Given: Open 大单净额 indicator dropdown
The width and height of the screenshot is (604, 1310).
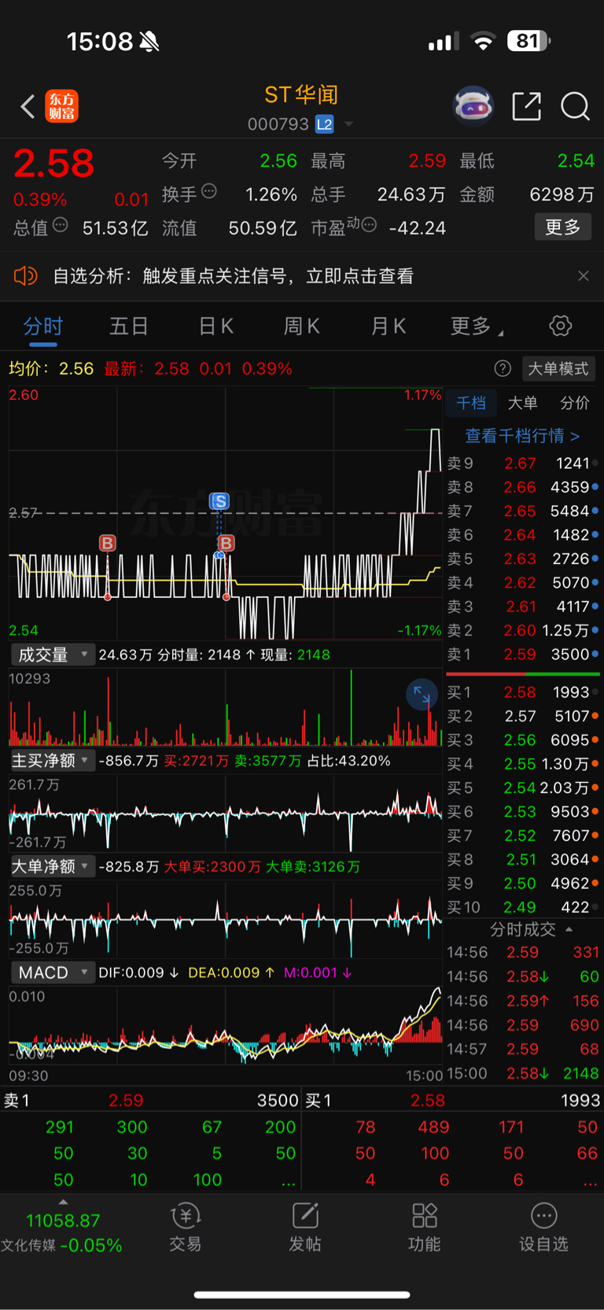Looking at the screenshot, I should click(53, 866).
